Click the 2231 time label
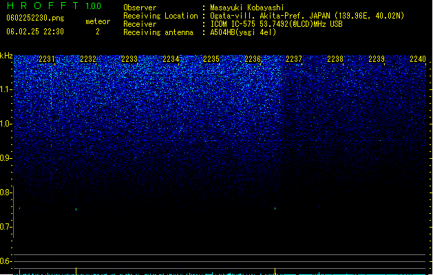 tap(47, 59)
